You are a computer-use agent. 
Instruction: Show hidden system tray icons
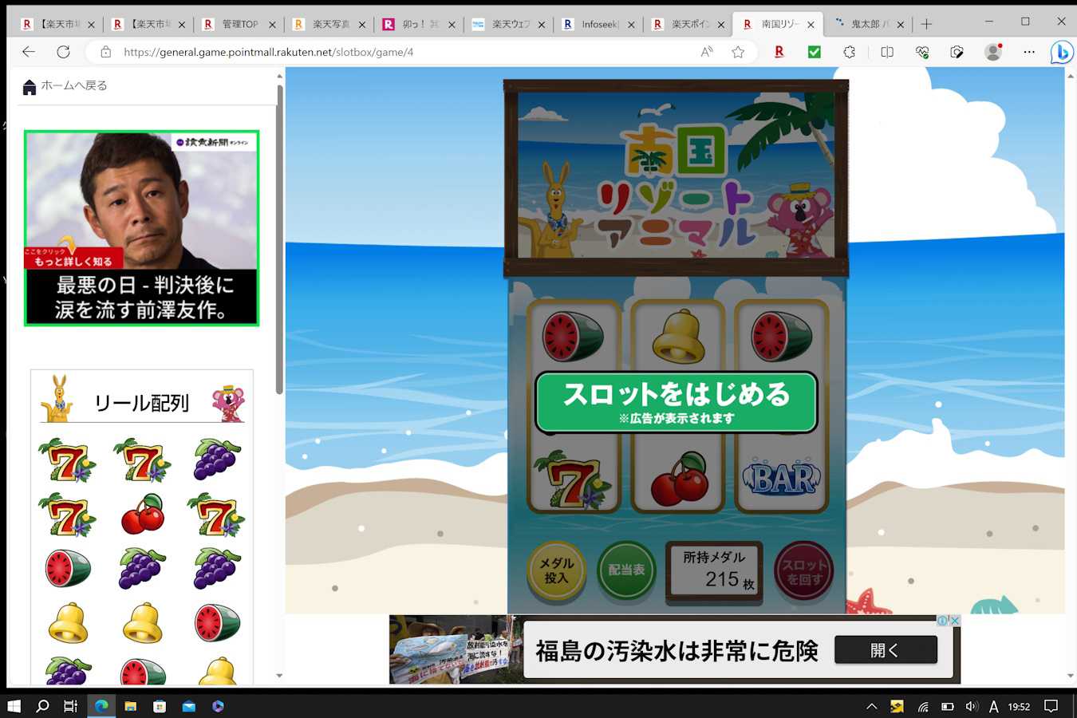[872, 706]
